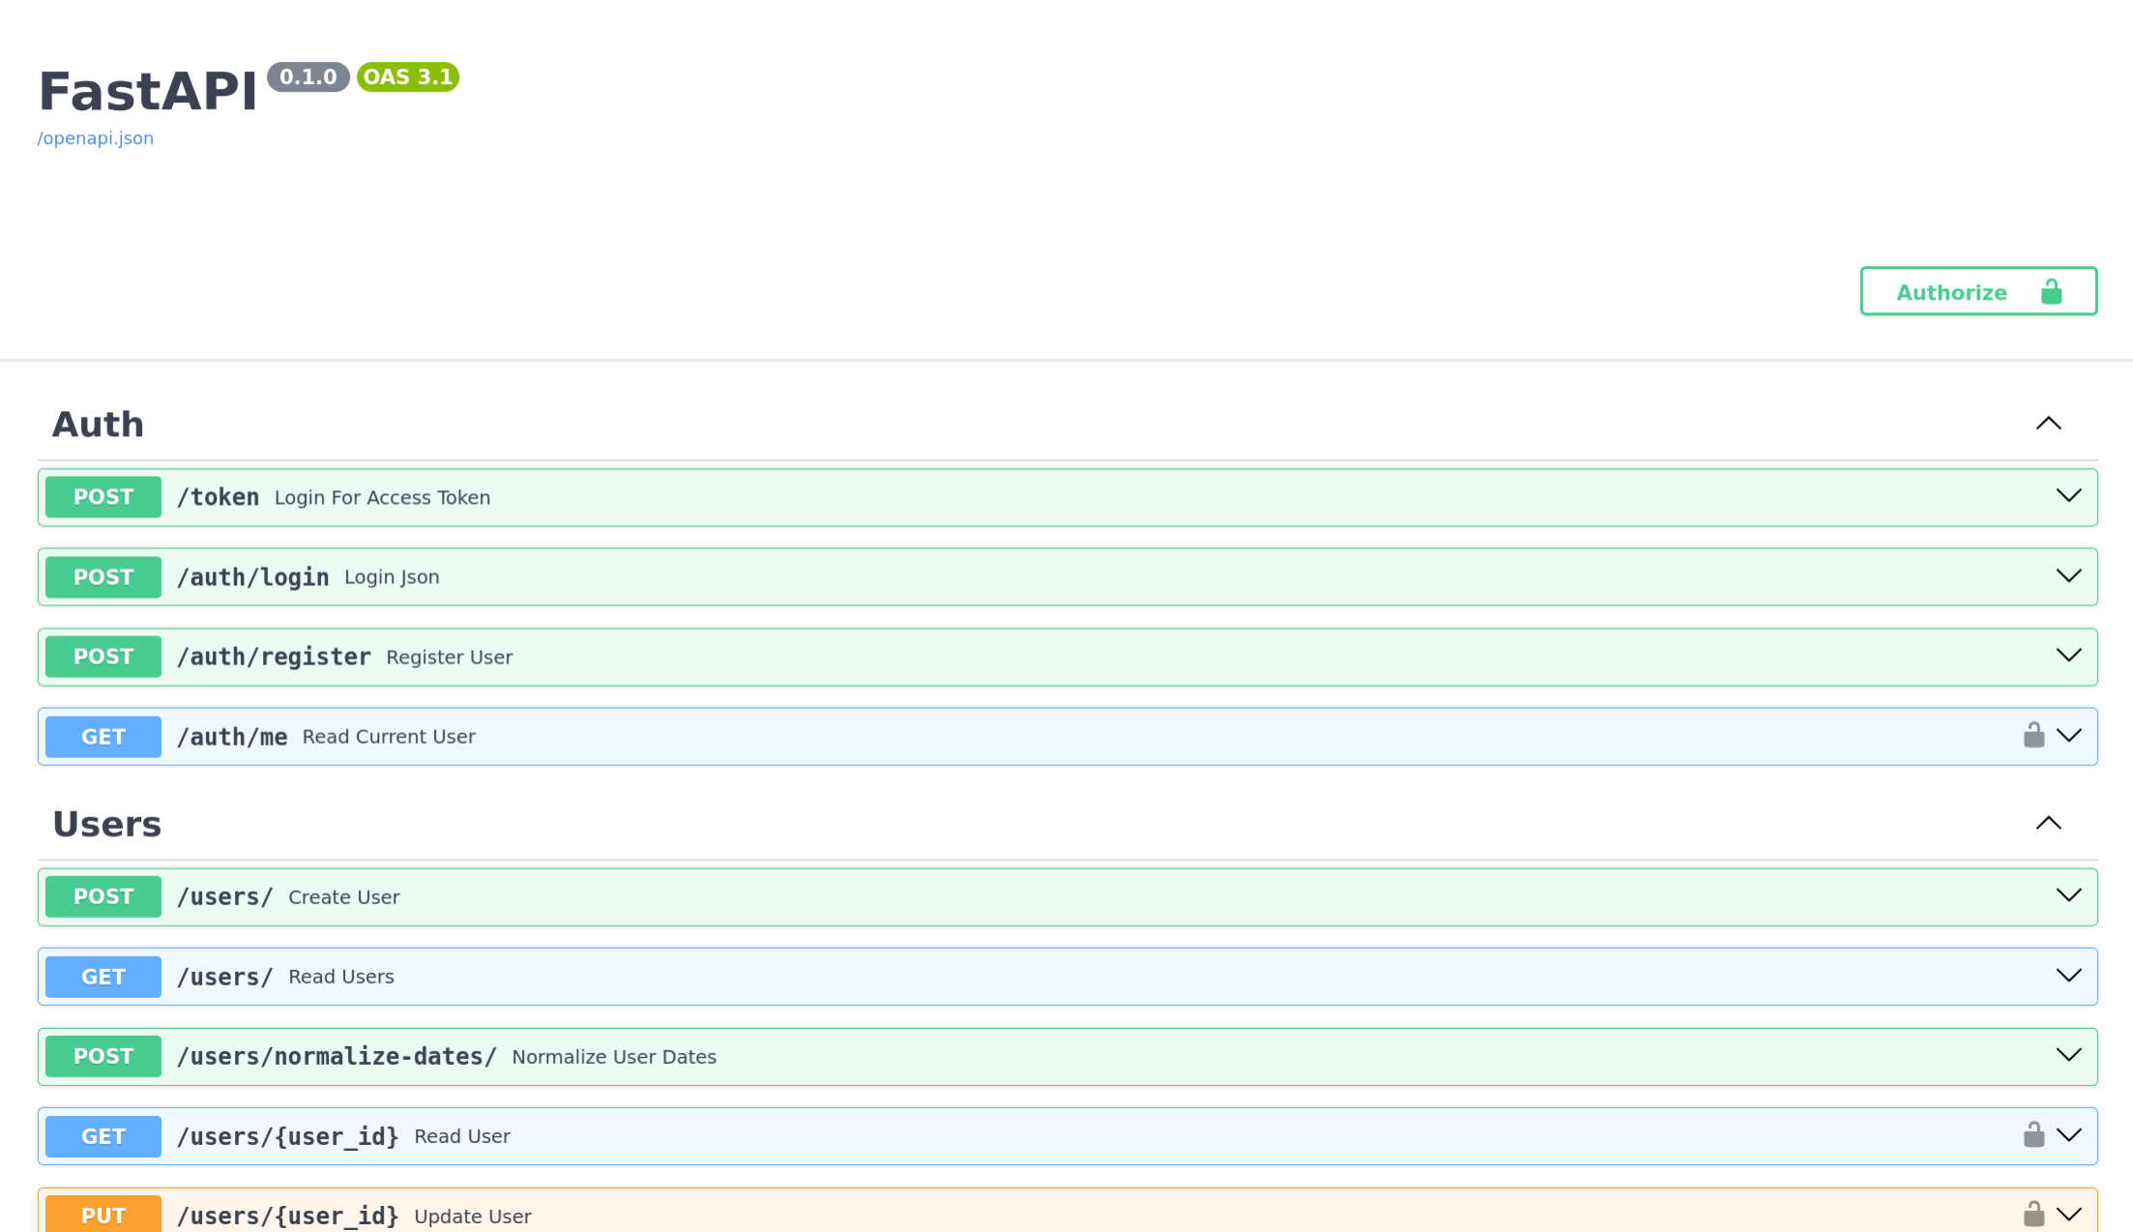2133x1232 pixels.
Task: Click the /auth/login path
Action: pos(253,577)
